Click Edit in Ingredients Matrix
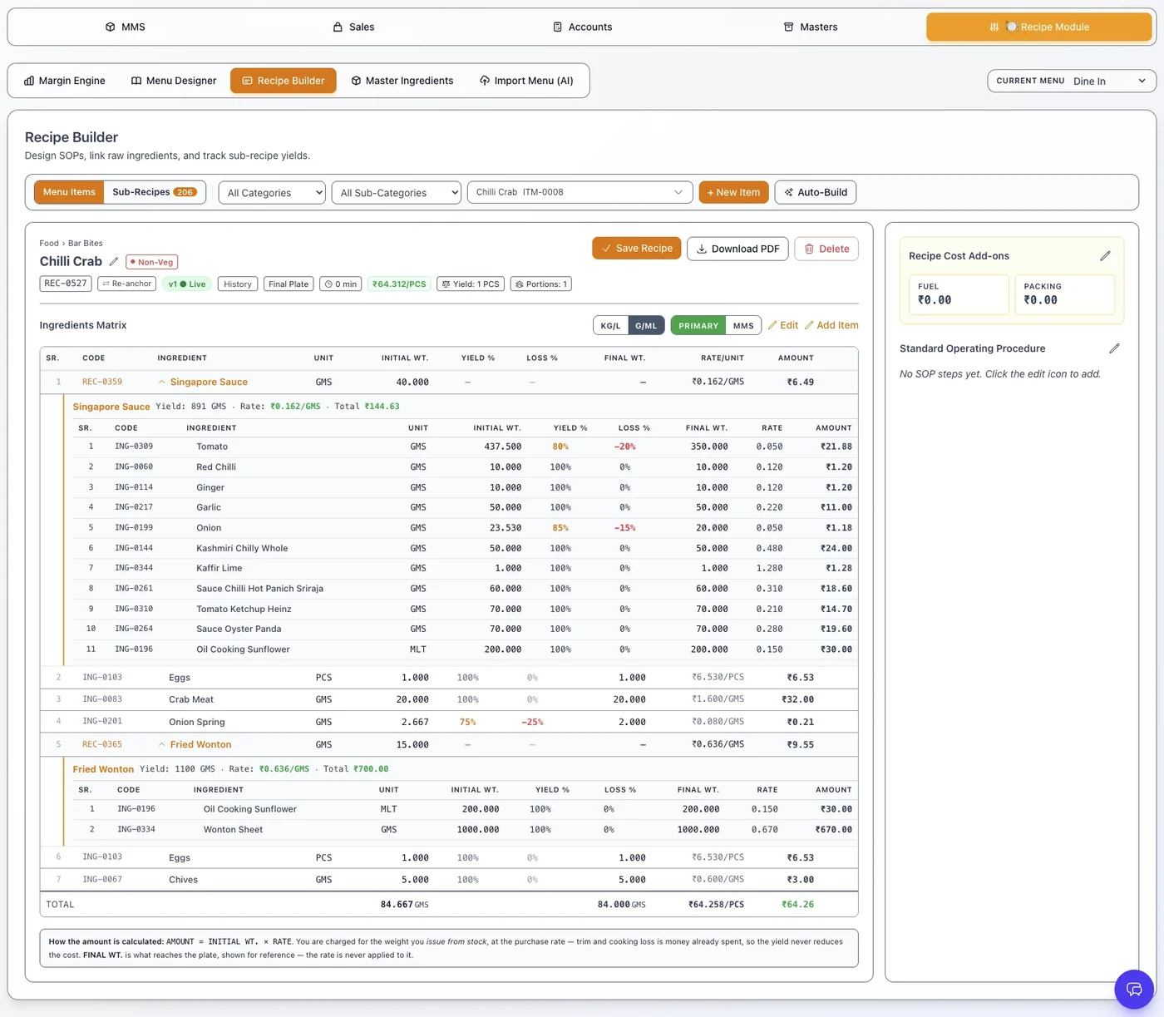 coord(783,325)
